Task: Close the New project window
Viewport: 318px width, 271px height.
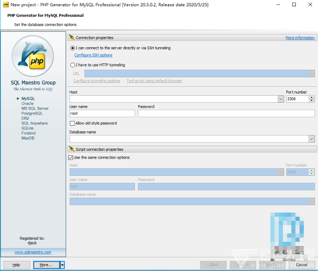Action: [310, 5]
